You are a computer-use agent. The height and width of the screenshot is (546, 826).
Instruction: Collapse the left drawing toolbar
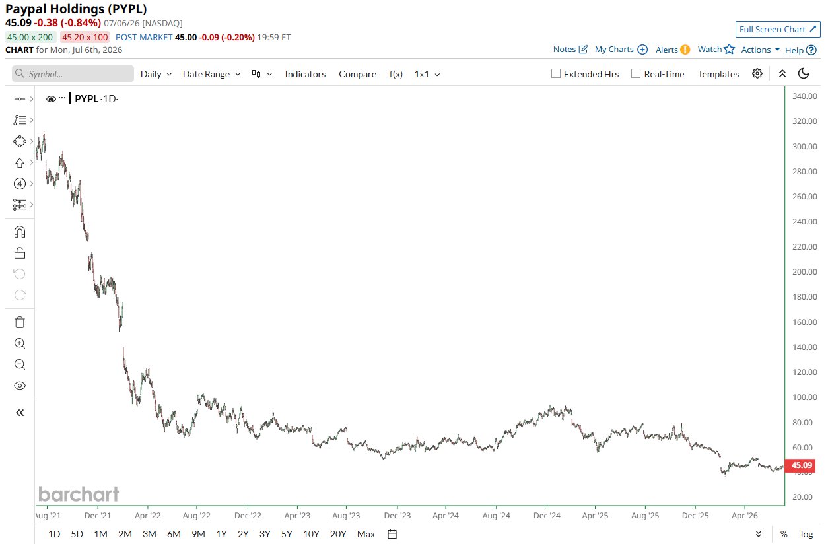(x=20, y=413)
